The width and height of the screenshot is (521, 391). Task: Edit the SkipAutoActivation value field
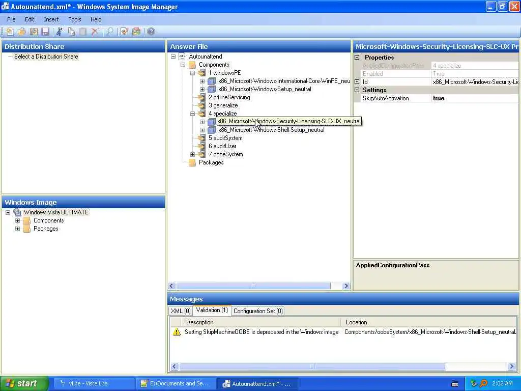(475, 98)
